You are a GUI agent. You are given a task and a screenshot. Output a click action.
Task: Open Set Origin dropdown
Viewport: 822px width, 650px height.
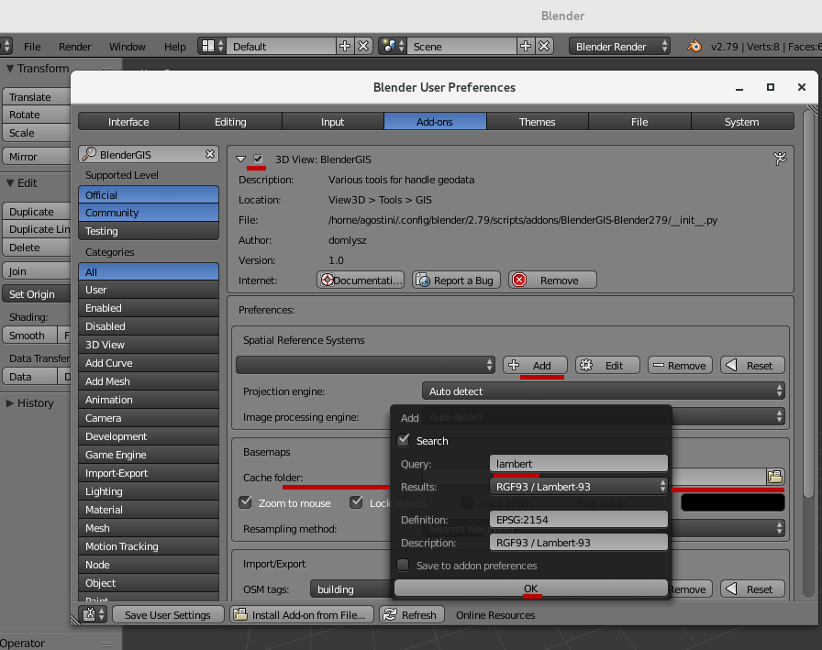[36, 294]
